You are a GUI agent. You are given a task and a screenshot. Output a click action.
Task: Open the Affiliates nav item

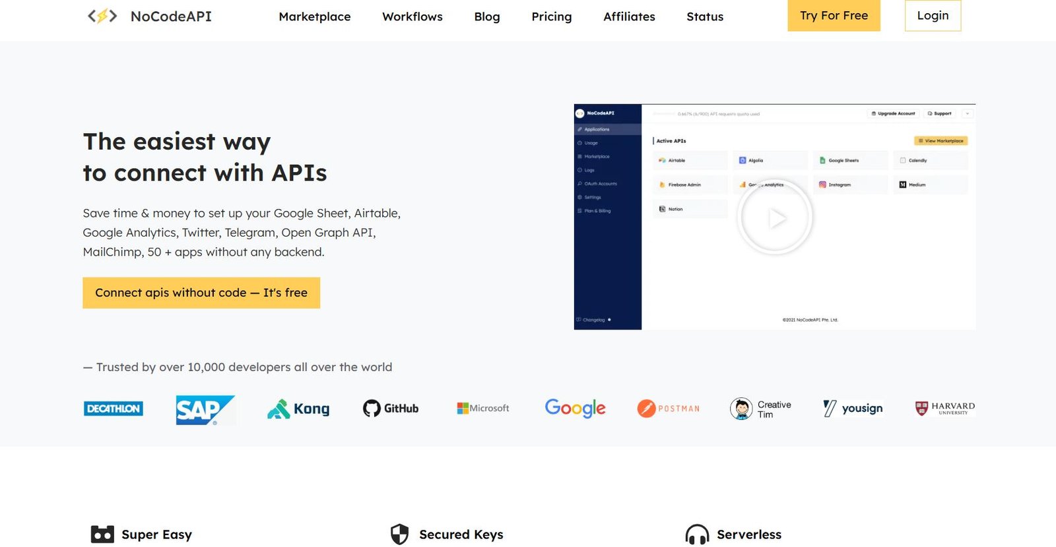629,16
